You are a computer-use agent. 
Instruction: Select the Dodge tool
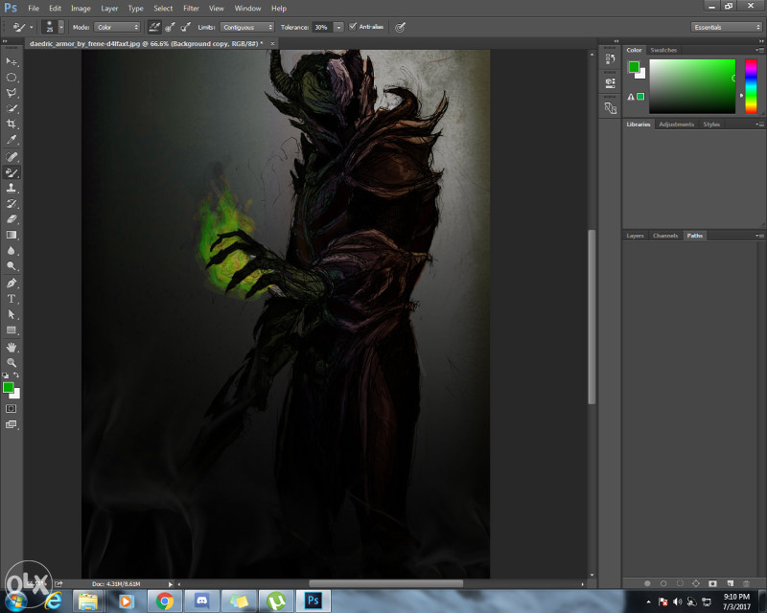click(12, 266)
